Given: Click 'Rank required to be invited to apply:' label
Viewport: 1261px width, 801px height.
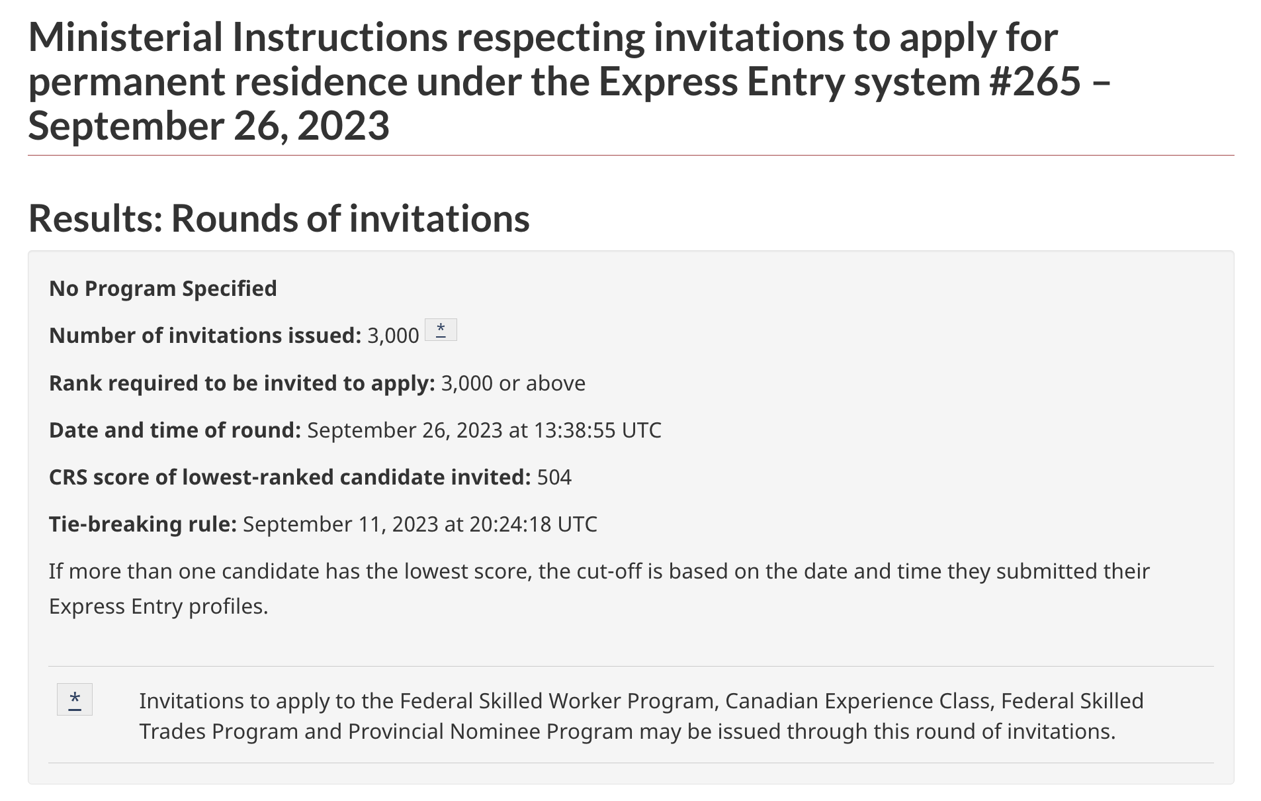Looking at the screenshot, I should (x=242, y=383).
